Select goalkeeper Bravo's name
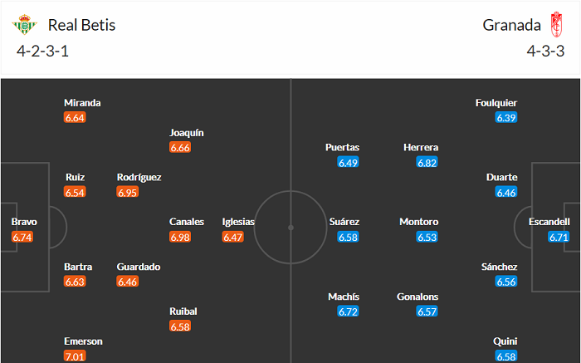581x363 pixels. pos(23,222)
